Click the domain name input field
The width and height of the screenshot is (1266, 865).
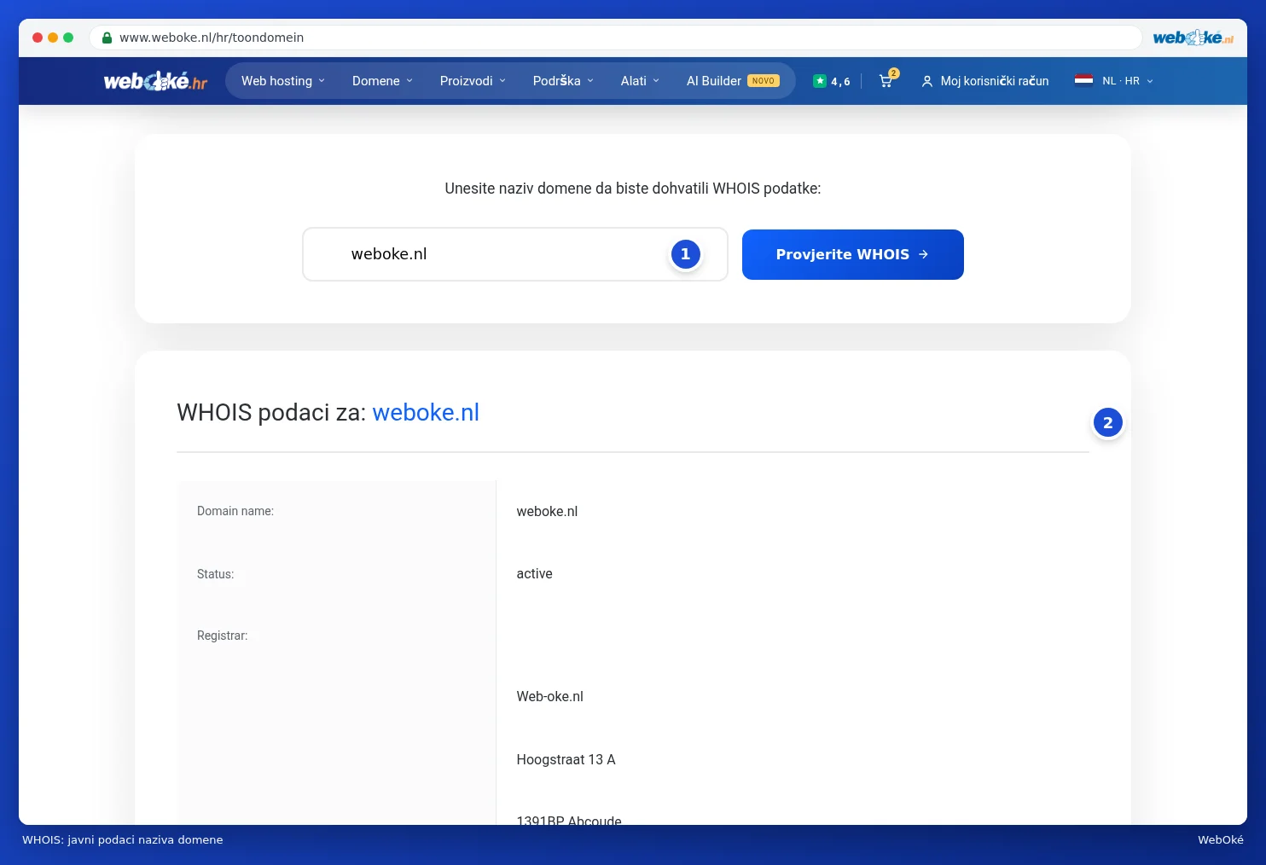tap(515, 254)
